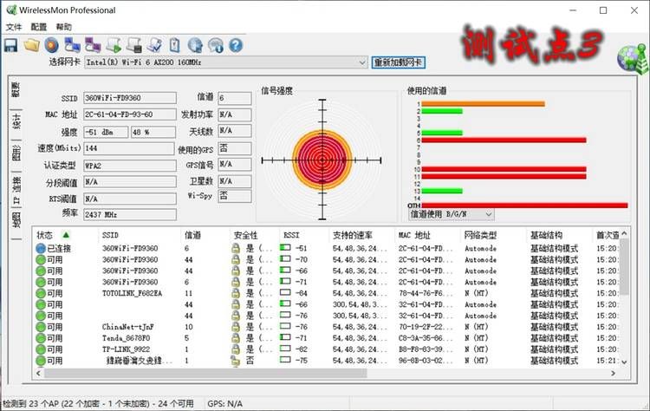Click the right arrow of horizontal scrollbar
The image size is (650, 411).
point(614,373)
